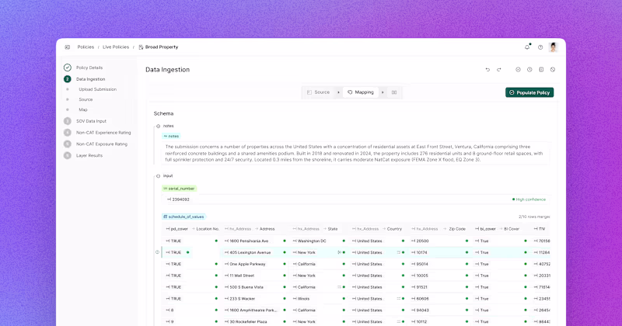
Task: Edit the serial number value 2394092
Action: [x=179, y=199]
